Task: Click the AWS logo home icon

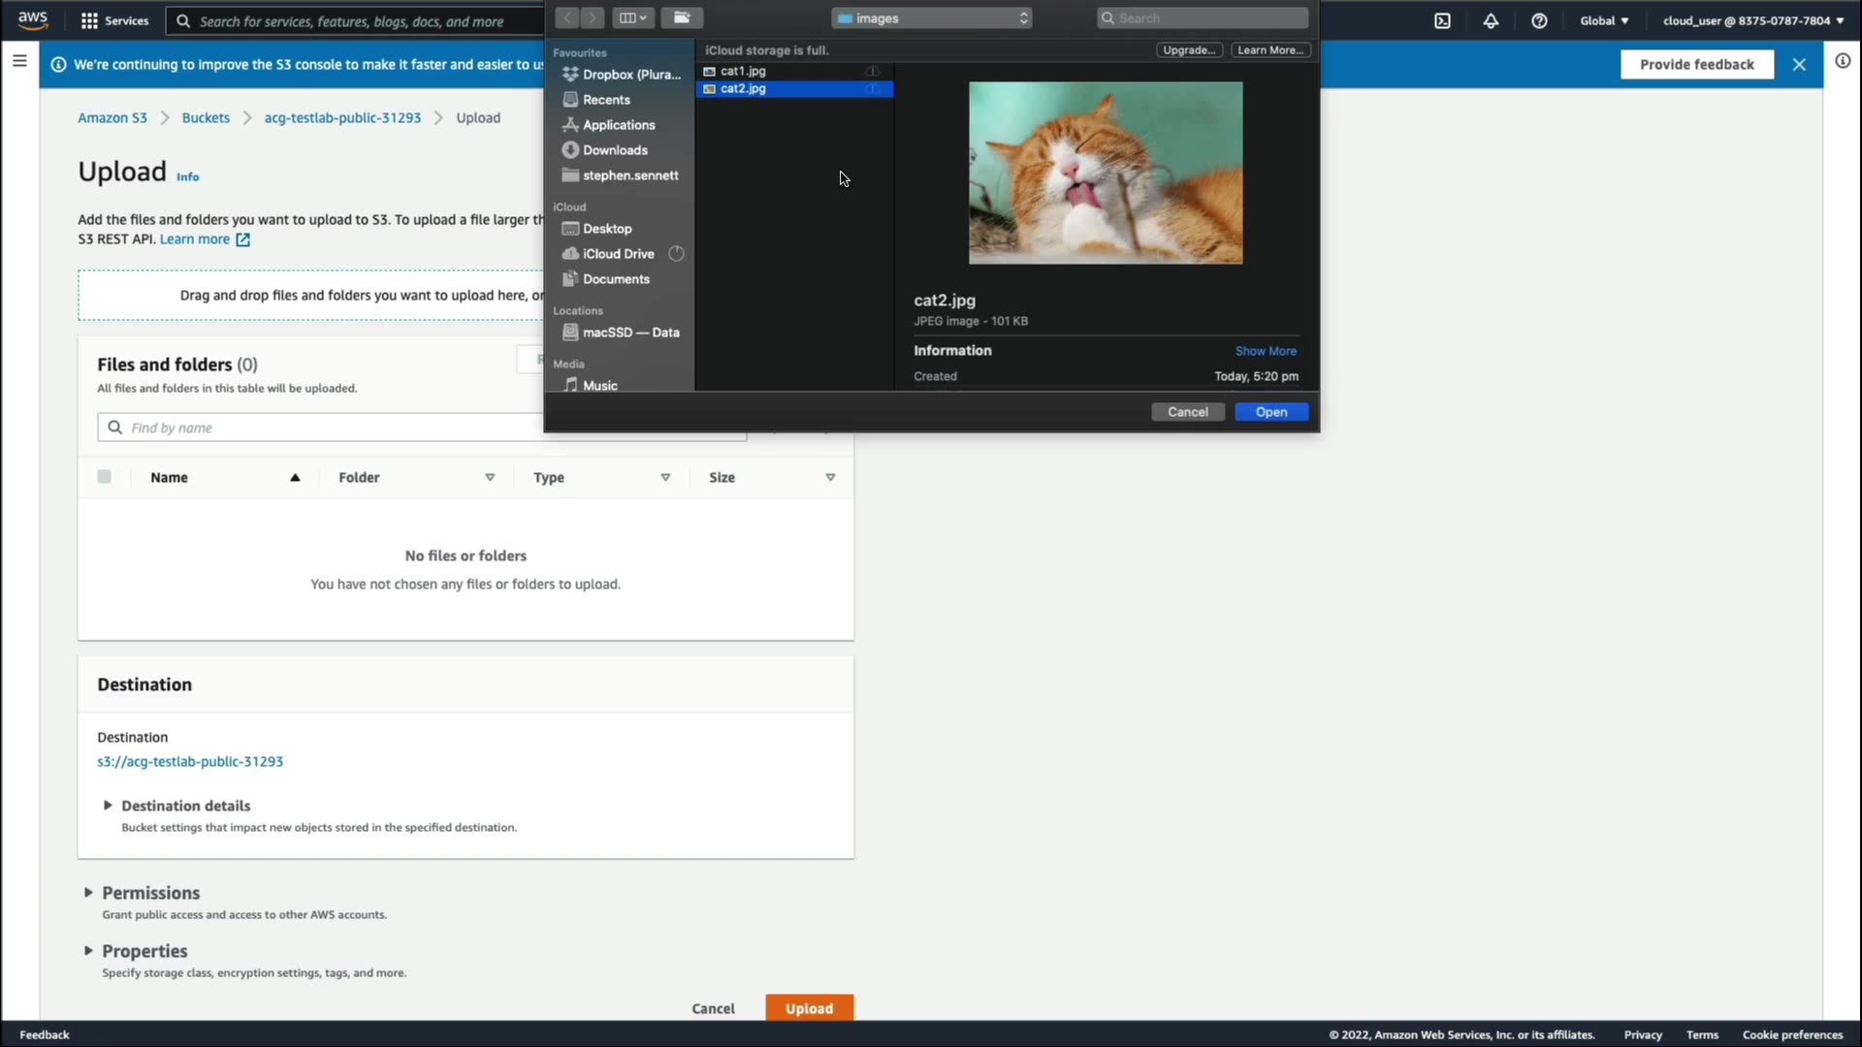Action: [33, 20]
